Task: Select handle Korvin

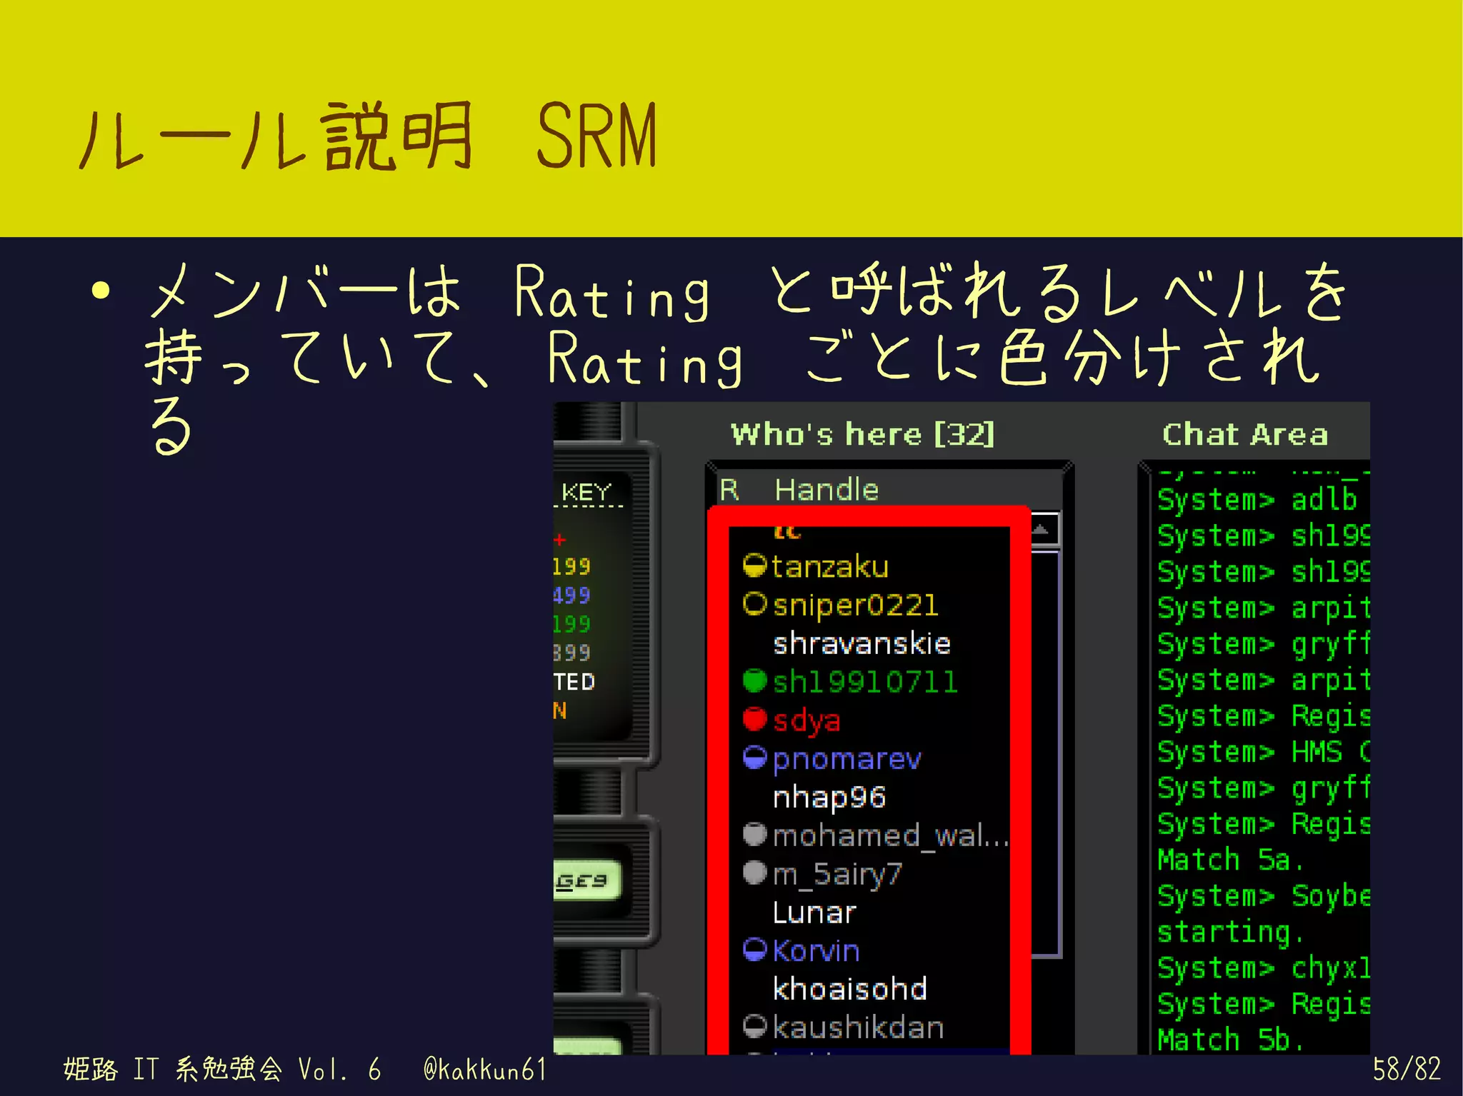Action: pyautogui.click(x=817, y=951)
